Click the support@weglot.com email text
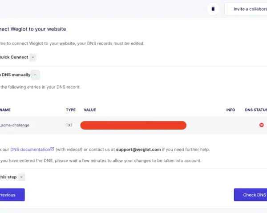Screen dimensions: 267x213 [138, 150]
